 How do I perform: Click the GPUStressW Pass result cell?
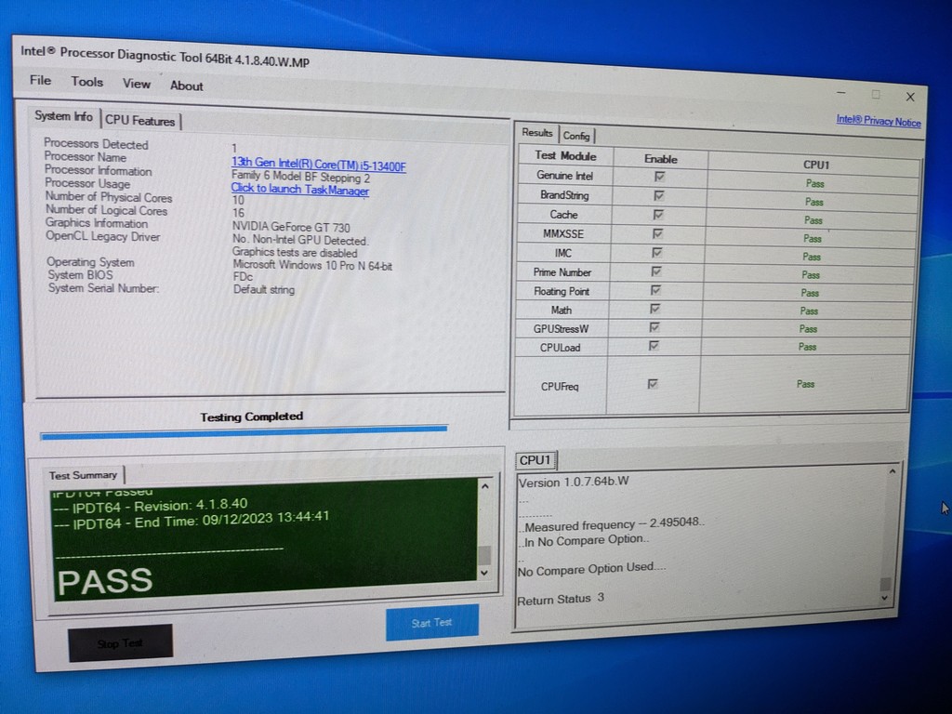point(808,328)
